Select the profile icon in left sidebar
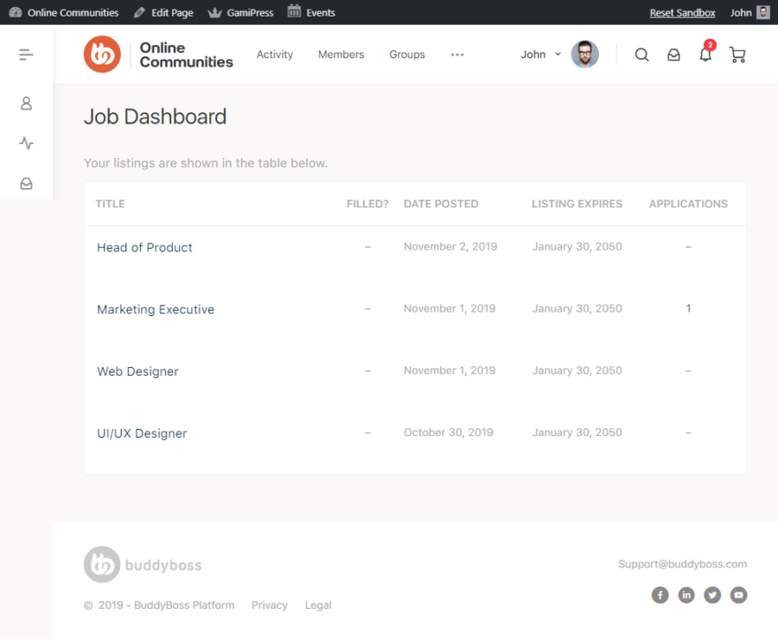Screen dimensions: 778x639 [x=26, y=103]
